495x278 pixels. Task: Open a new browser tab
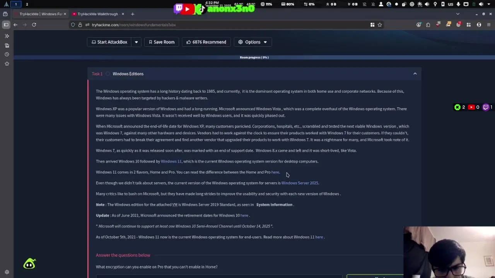(x=132, y=14)
